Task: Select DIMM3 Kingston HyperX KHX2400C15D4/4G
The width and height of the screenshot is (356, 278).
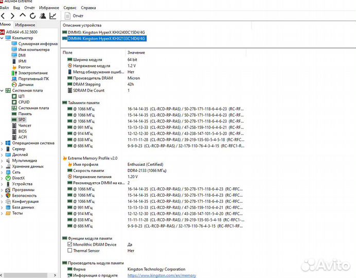Action: pos(106,32)
